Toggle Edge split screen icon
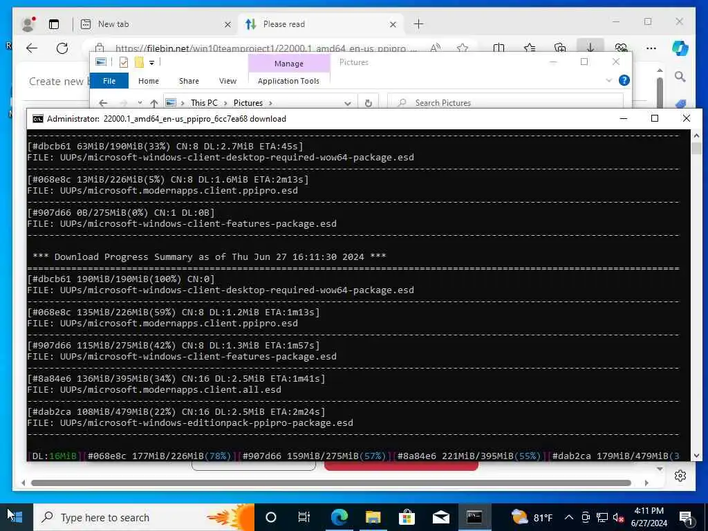This screenshot has height=531, width=708. click(499, 48)
